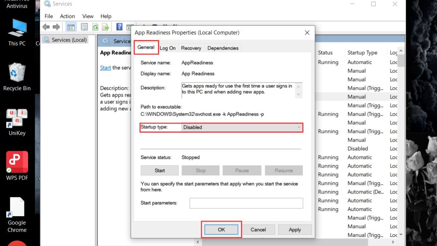This screenshot has width=437, height=246.
Task: Close the App Readiness Properties dialog
Action: [307, 33]
